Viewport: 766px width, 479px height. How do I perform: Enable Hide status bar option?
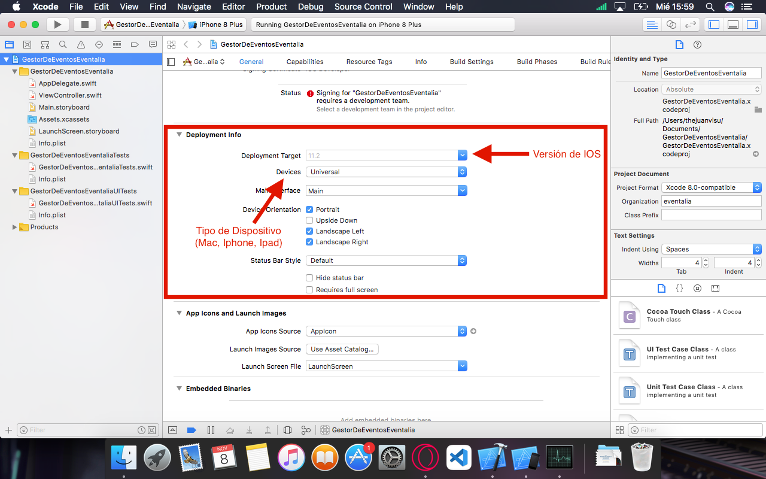pos(309,278)
